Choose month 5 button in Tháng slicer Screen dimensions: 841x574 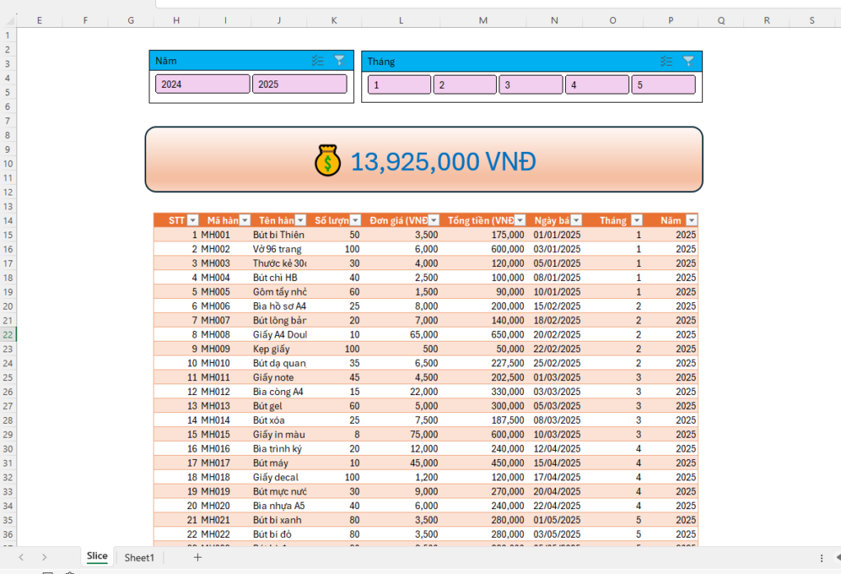click(x=663, y=85)
